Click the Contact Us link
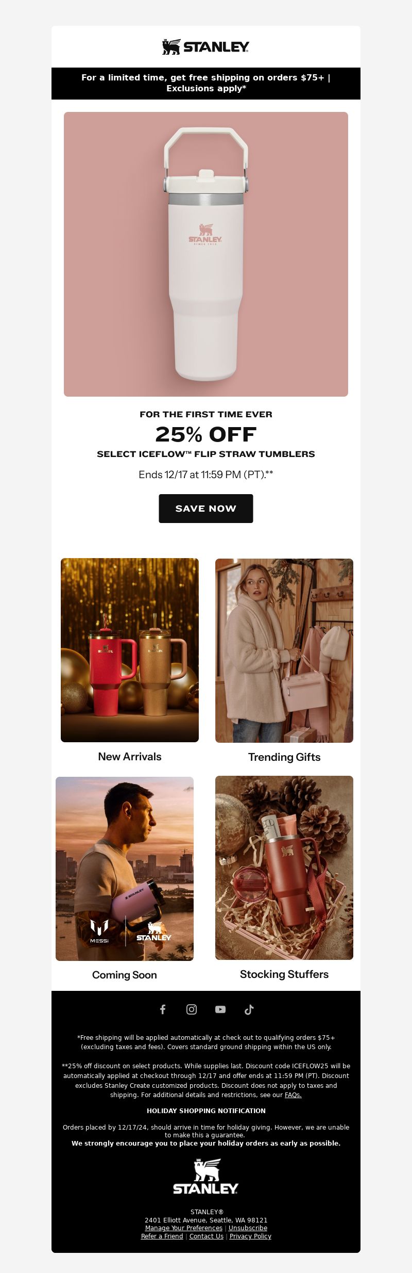412x1273 pixels. (207, 1236)
